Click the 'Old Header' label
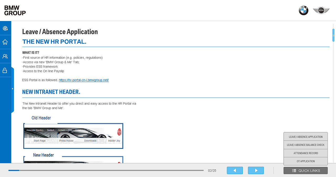336x177 pixels. pyautogui.click(x=41, y=118)
